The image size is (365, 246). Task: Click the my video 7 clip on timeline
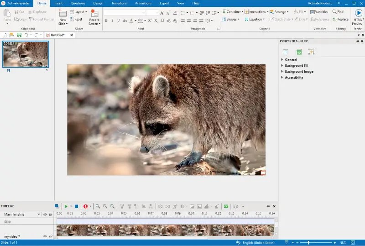point(165,230)
